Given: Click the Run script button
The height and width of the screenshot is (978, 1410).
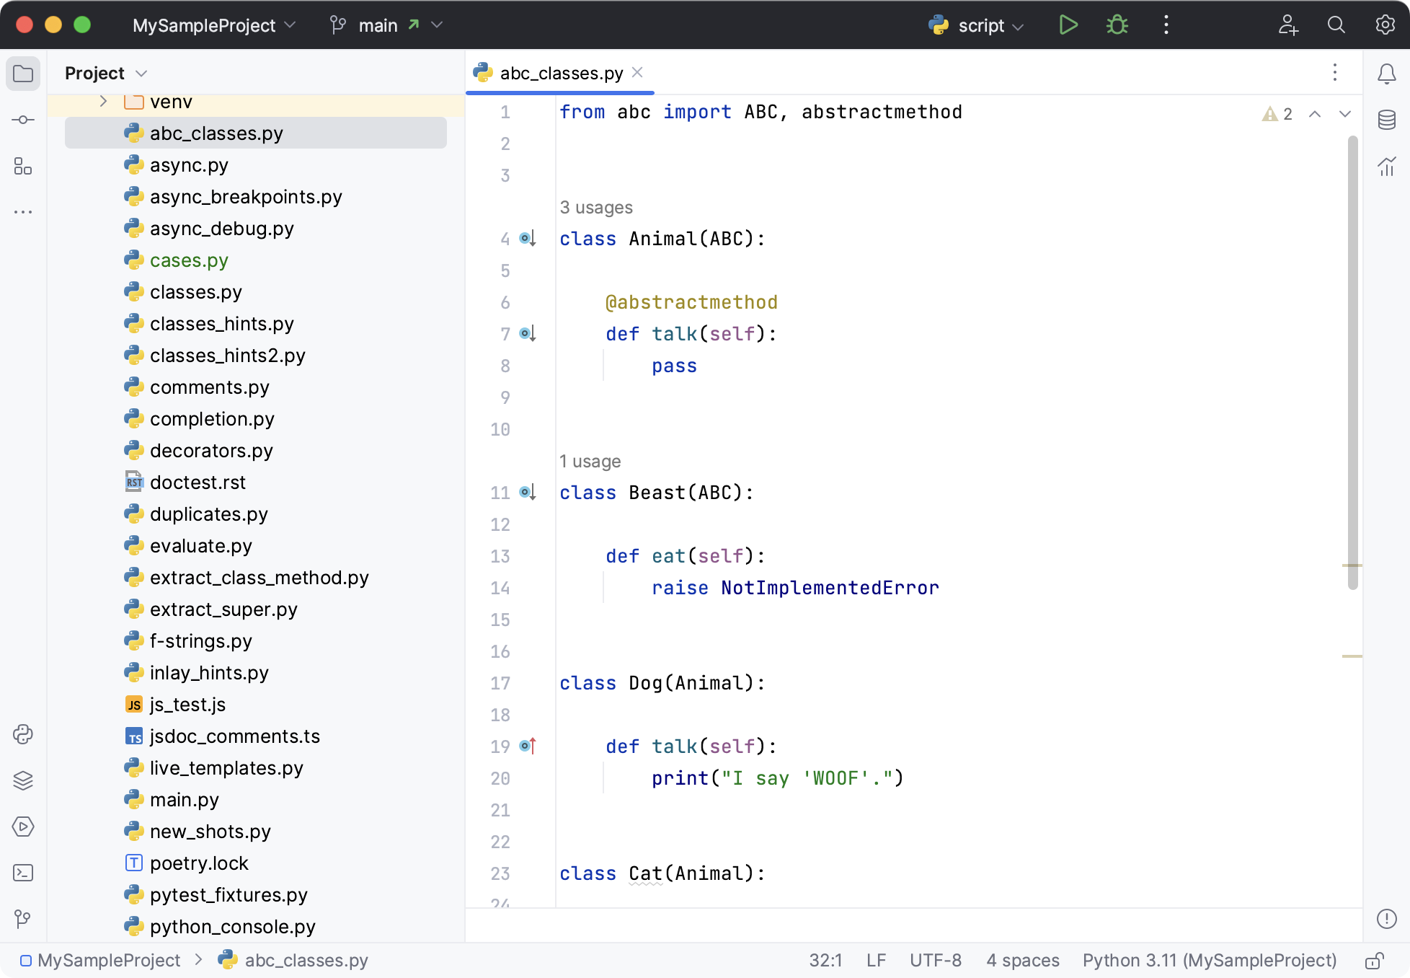Looking at the screenshot, I should pos(1068,25).
